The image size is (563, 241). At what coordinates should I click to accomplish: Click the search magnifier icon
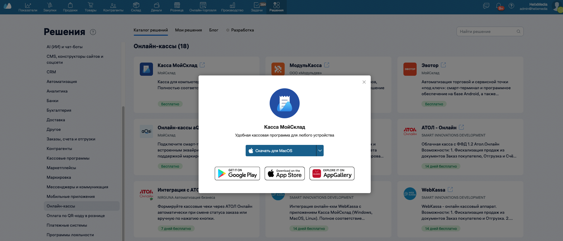click(x=519, y=31)
